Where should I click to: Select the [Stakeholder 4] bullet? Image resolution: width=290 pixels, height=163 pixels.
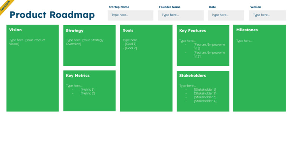[205, 101]
